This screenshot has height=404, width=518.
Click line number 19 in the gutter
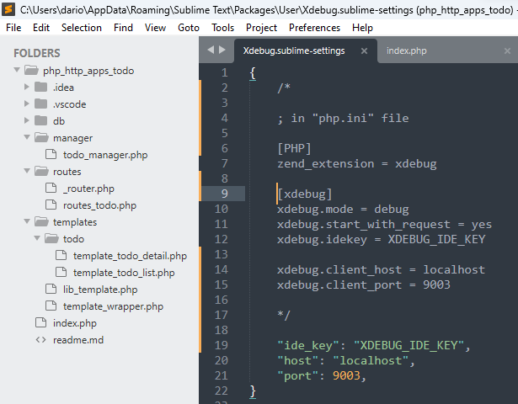221,345
